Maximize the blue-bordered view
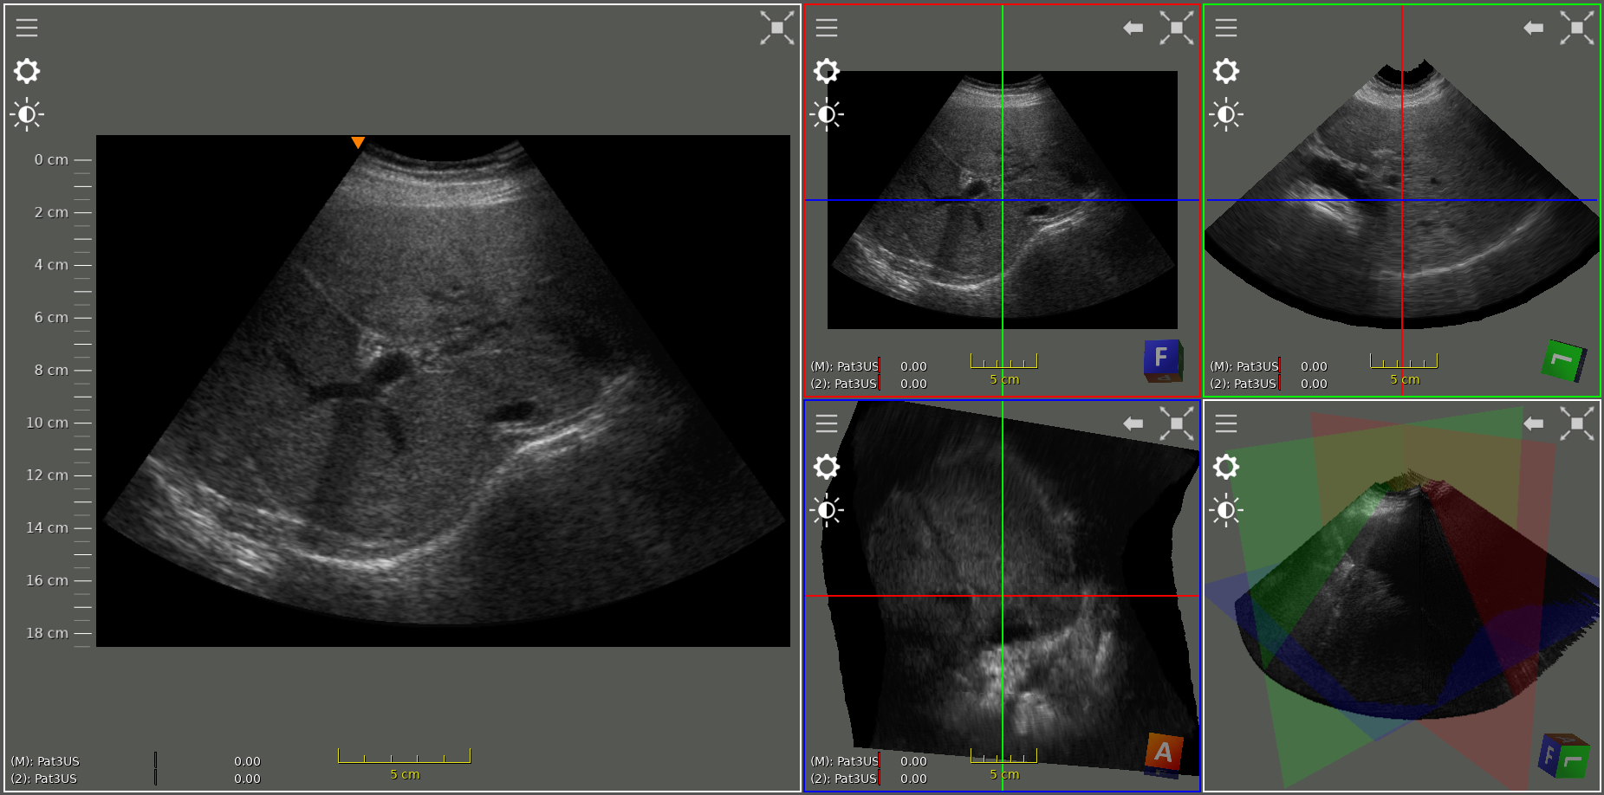The width and height of the screenshot is (1604, 795). tap(1177, 423)
